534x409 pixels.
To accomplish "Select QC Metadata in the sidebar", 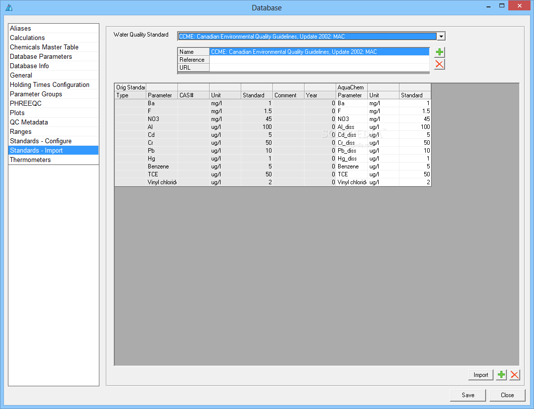I will click(53, 122).
